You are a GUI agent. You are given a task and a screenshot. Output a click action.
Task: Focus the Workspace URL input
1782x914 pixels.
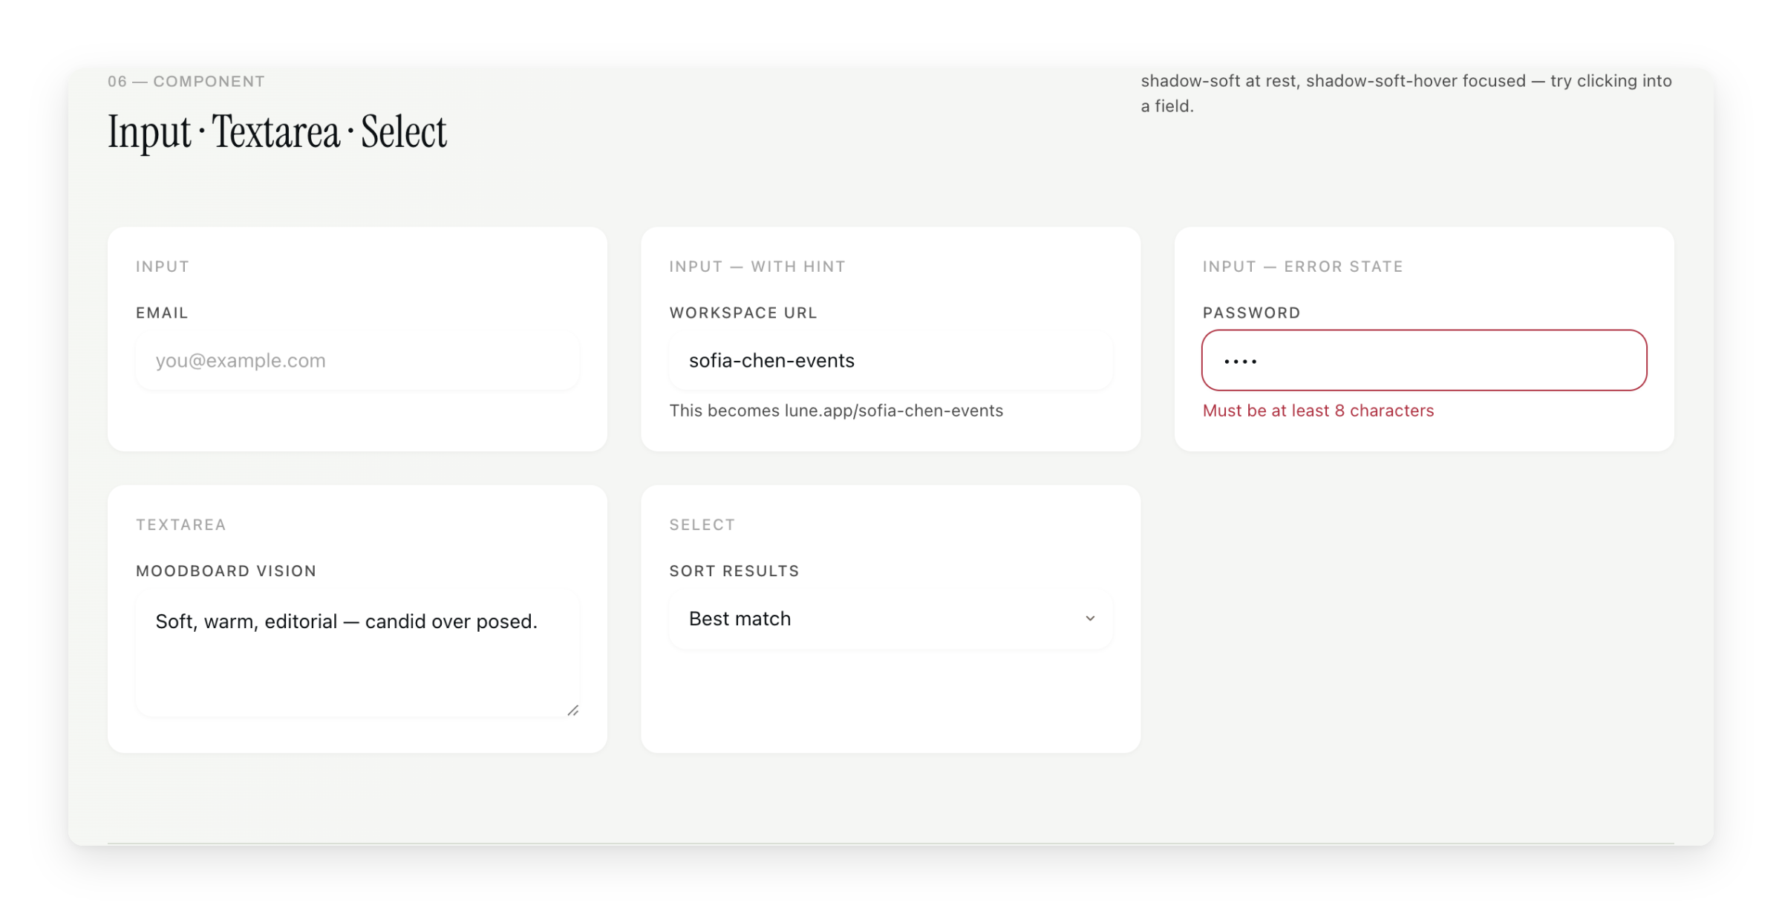coord(890,360)
